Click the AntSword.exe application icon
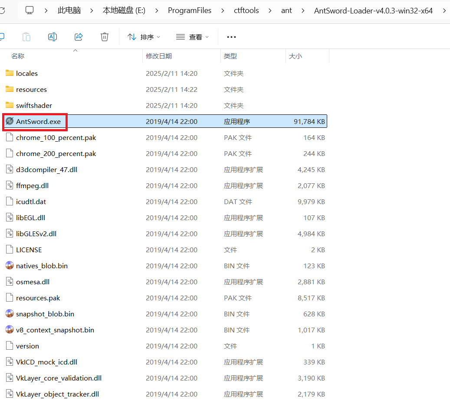Screen dimensions: 450x400 coord(10,121)
